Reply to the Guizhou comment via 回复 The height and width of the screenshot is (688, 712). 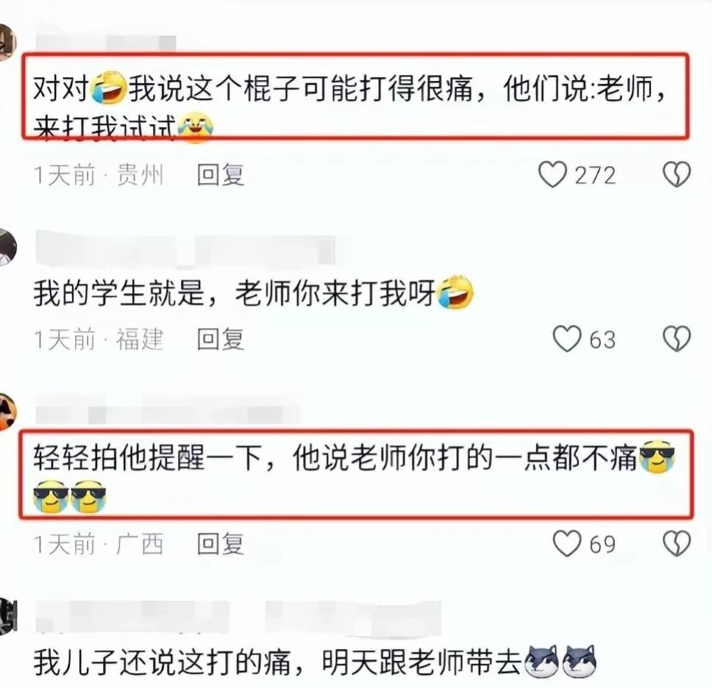[x=221, y=175]
